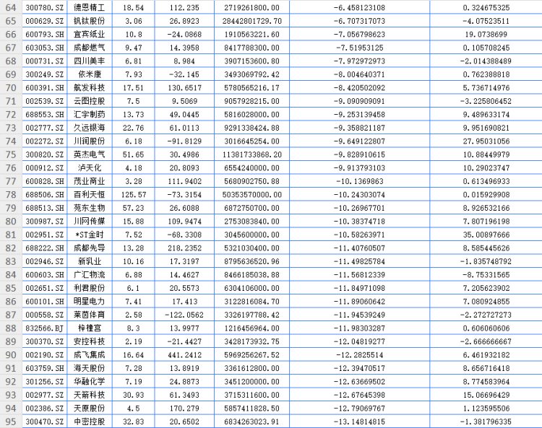Image resolution: width=542 pixels, height=428 pixels.
Task: Select the cell 航发科技
Action: tap(90, 87)
